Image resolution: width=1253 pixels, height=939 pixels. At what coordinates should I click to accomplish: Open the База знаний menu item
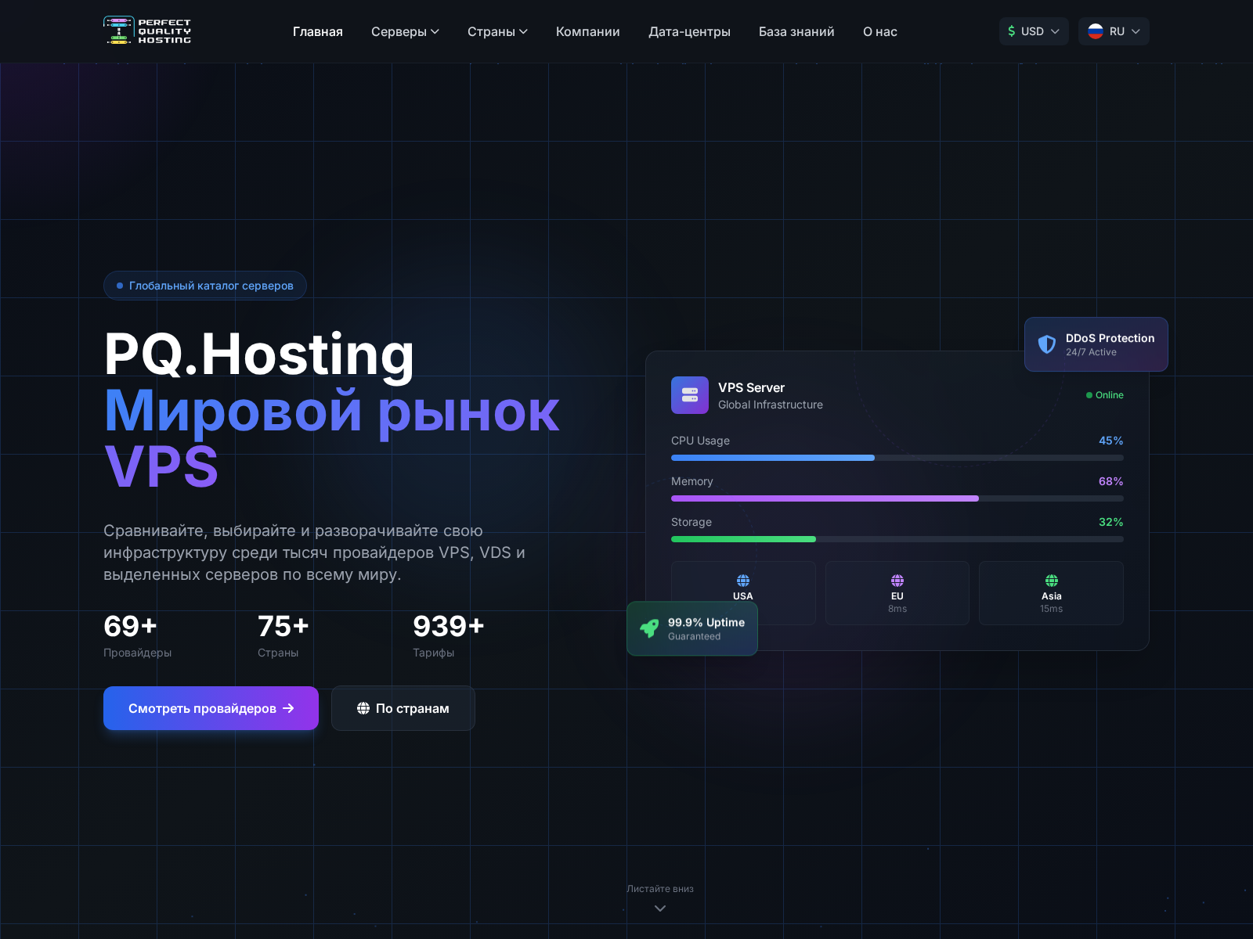click(x=796, y=32)
